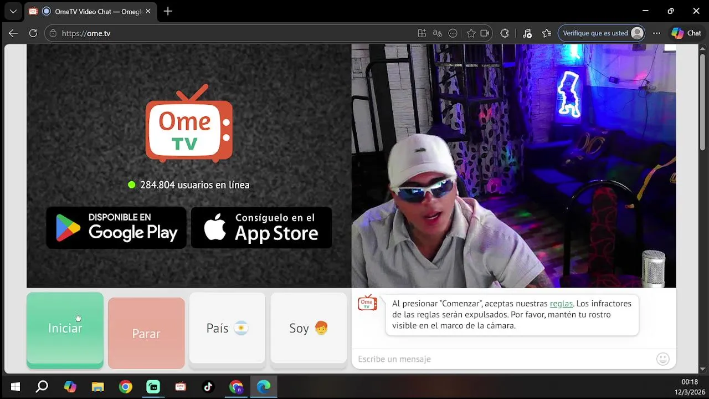Click the large OmeTV logo

(x=189, y=124)
